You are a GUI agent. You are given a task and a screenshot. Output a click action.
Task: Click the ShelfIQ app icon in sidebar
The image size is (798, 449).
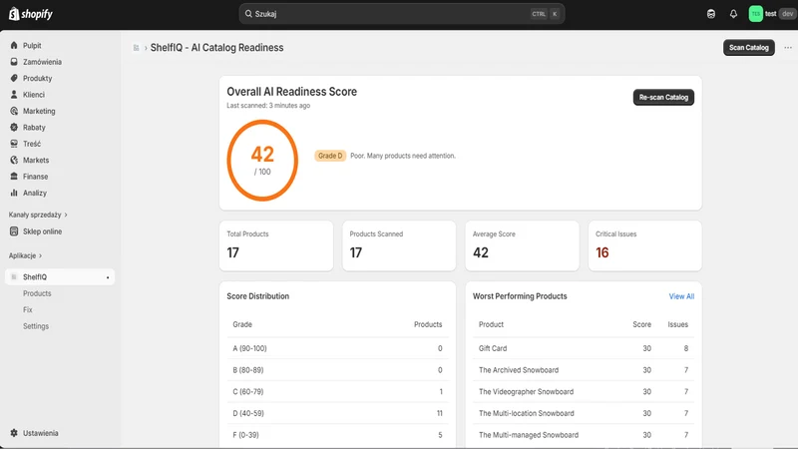14,277
